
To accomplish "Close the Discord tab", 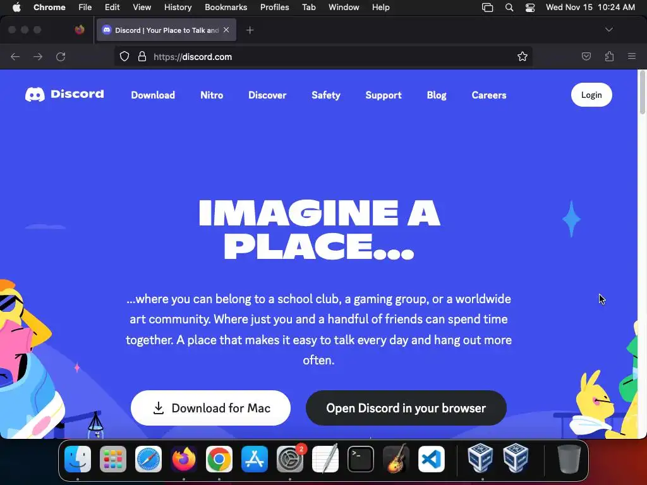I will (x=226, y=30).
